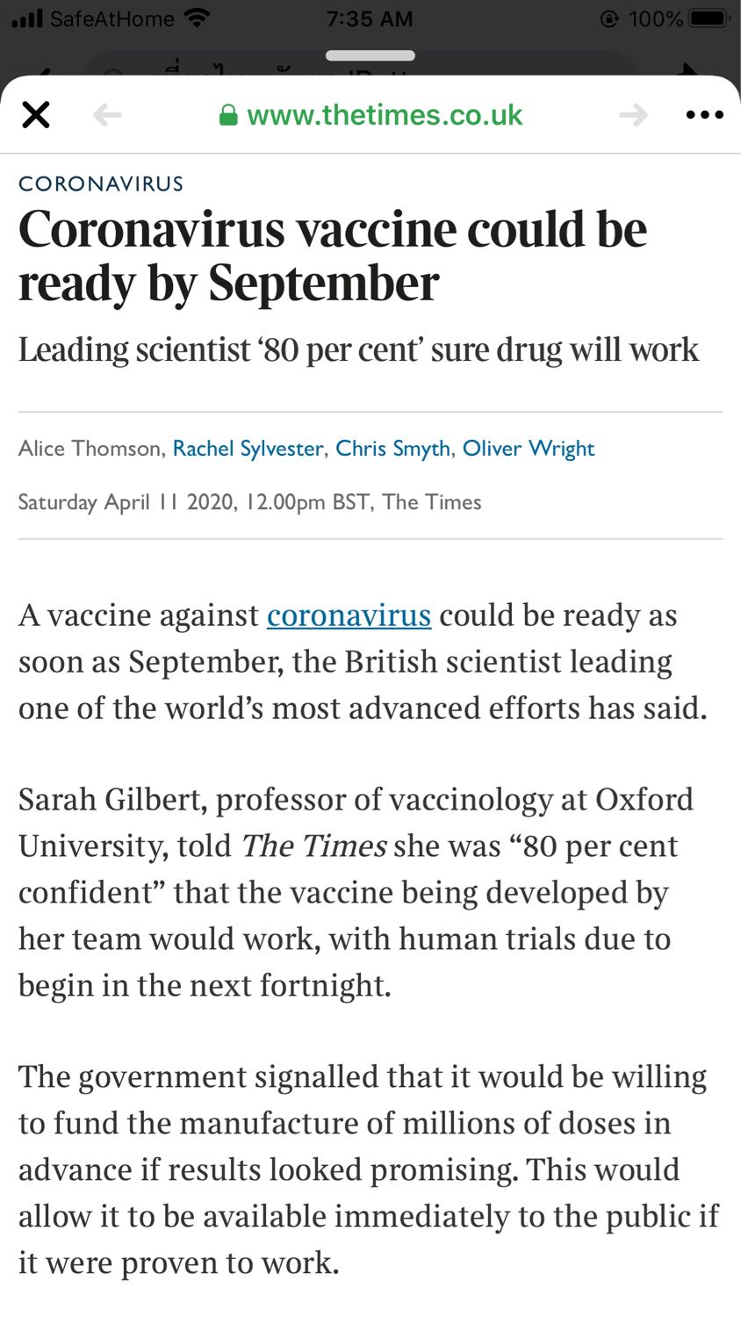Tap the 7:35 AM clock

369,18
